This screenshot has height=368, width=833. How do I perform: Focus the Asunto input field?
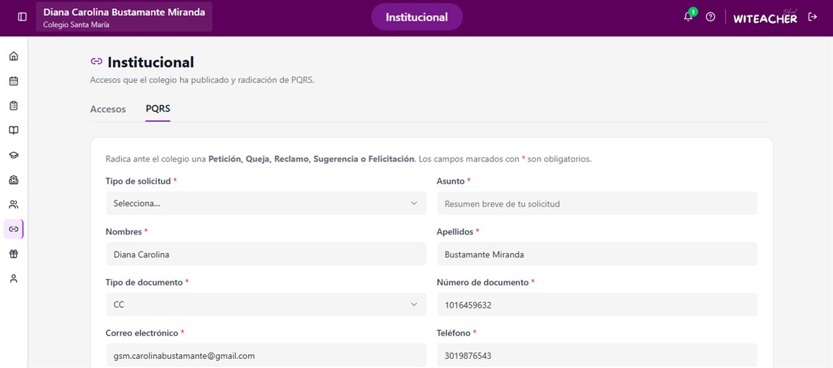[x=597, y=203]
